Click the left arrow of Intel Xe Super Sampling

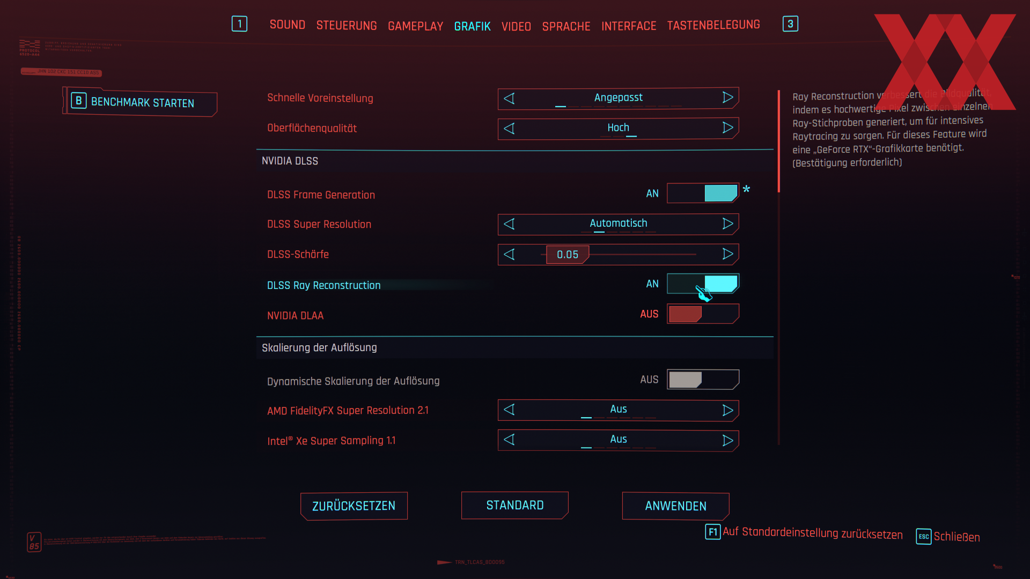(x=509, y=440)
